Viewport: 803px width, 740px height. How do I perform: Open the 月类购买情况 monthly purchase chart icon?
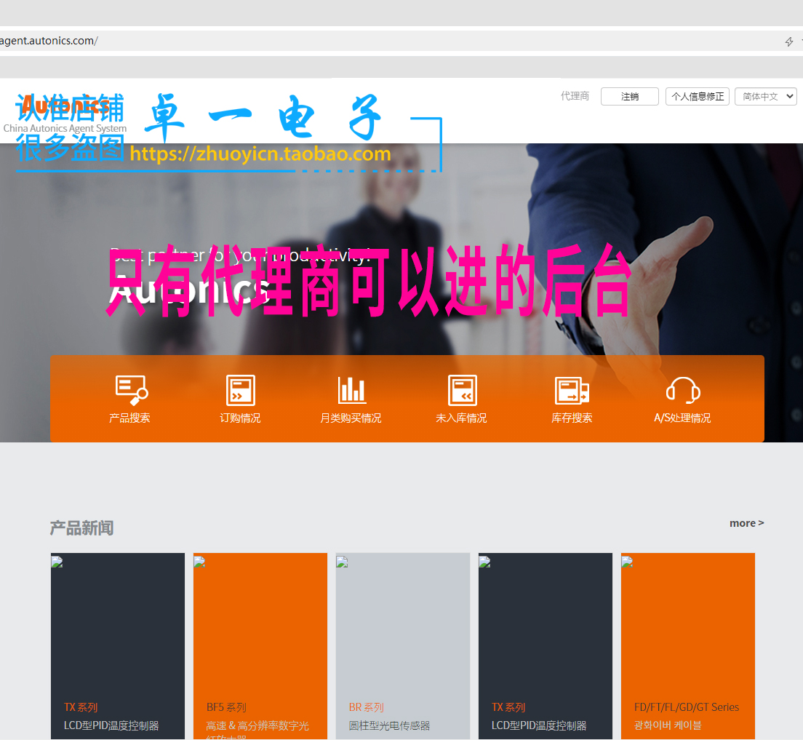(x=351, y=391)
